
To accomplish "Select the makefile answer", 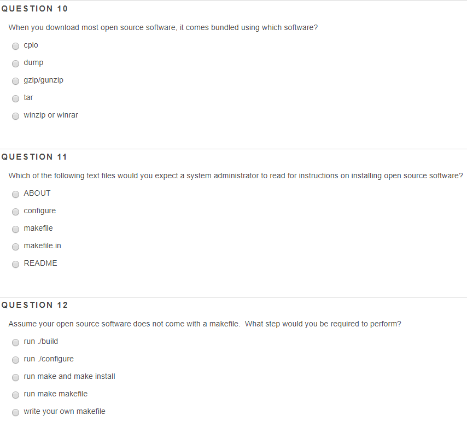I will [x=15, y=229].
